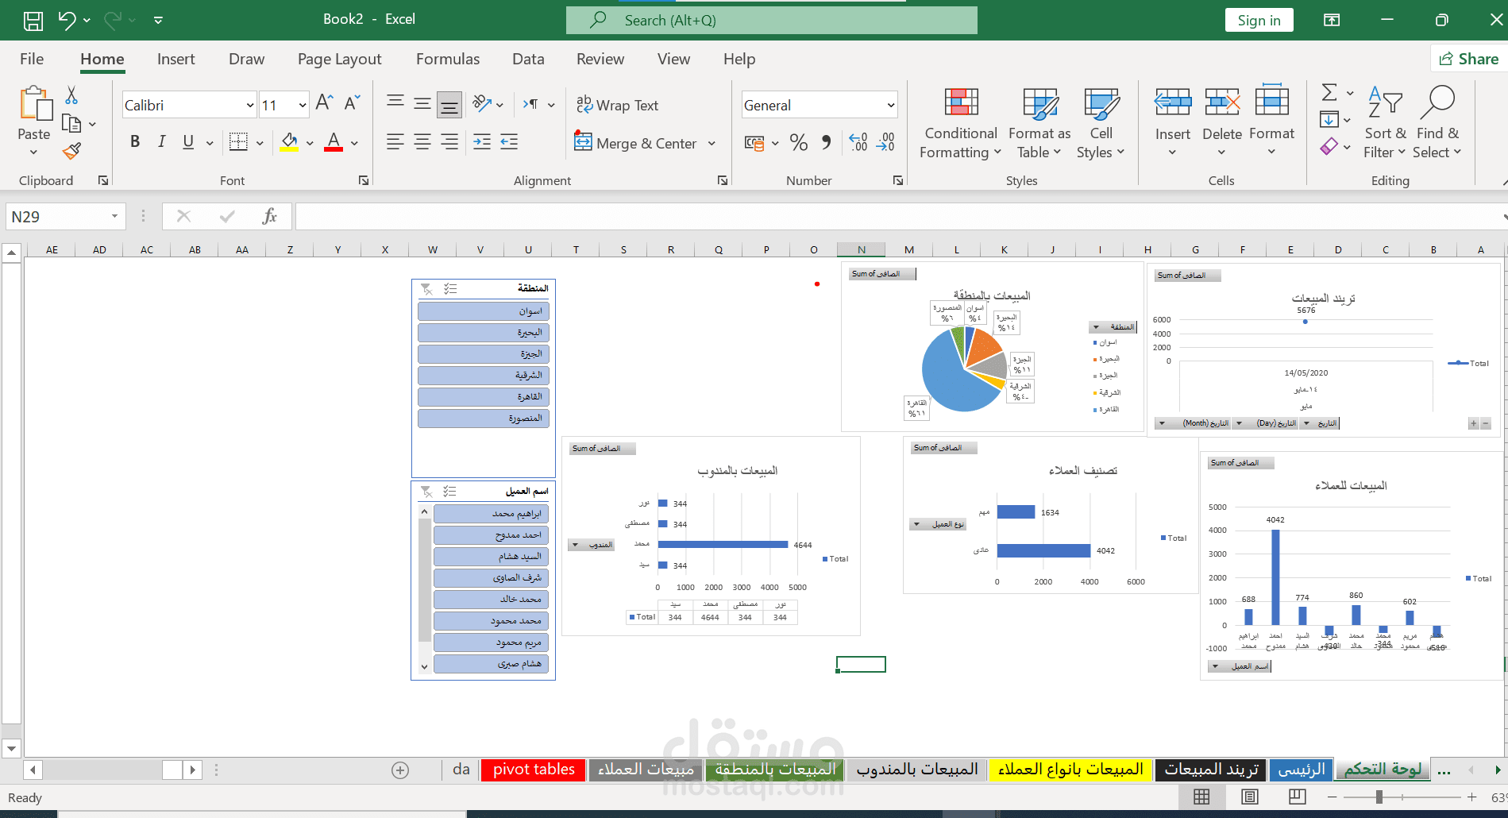Screen dimensions: 1508x818
Task: Add a new sheet with plus icon
Action: (x=400, y=770)
